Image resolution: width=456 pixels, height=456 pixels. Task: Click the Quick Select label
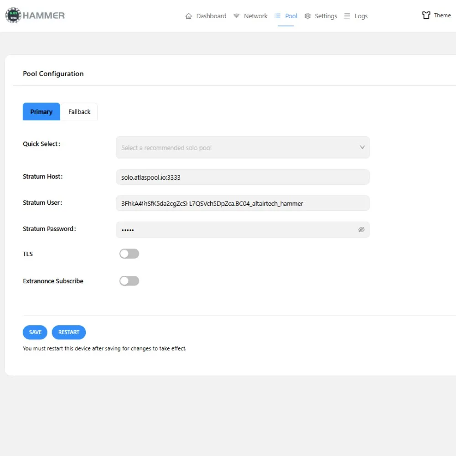(41, 144)
